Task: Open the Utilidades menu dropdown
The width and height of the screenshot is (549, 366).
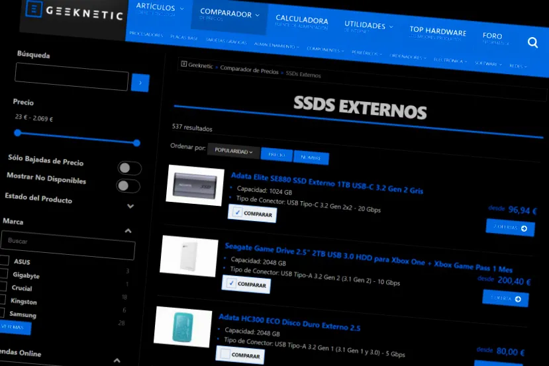Action: pos(368,26)
